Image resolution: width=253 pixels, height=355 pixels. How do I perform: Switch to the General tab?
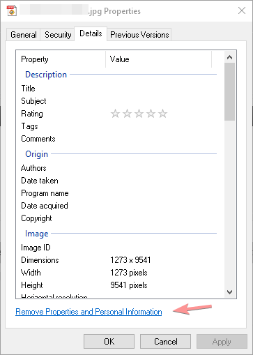pos(24,35)
